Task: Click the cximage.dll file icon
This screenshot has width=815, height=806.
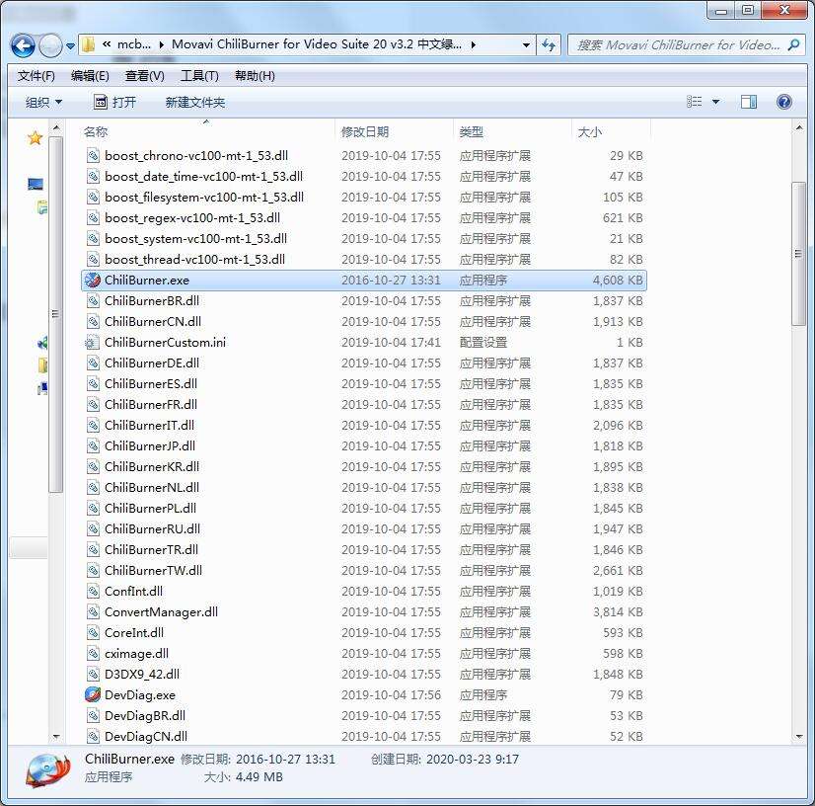Action: tap(93, 654)
